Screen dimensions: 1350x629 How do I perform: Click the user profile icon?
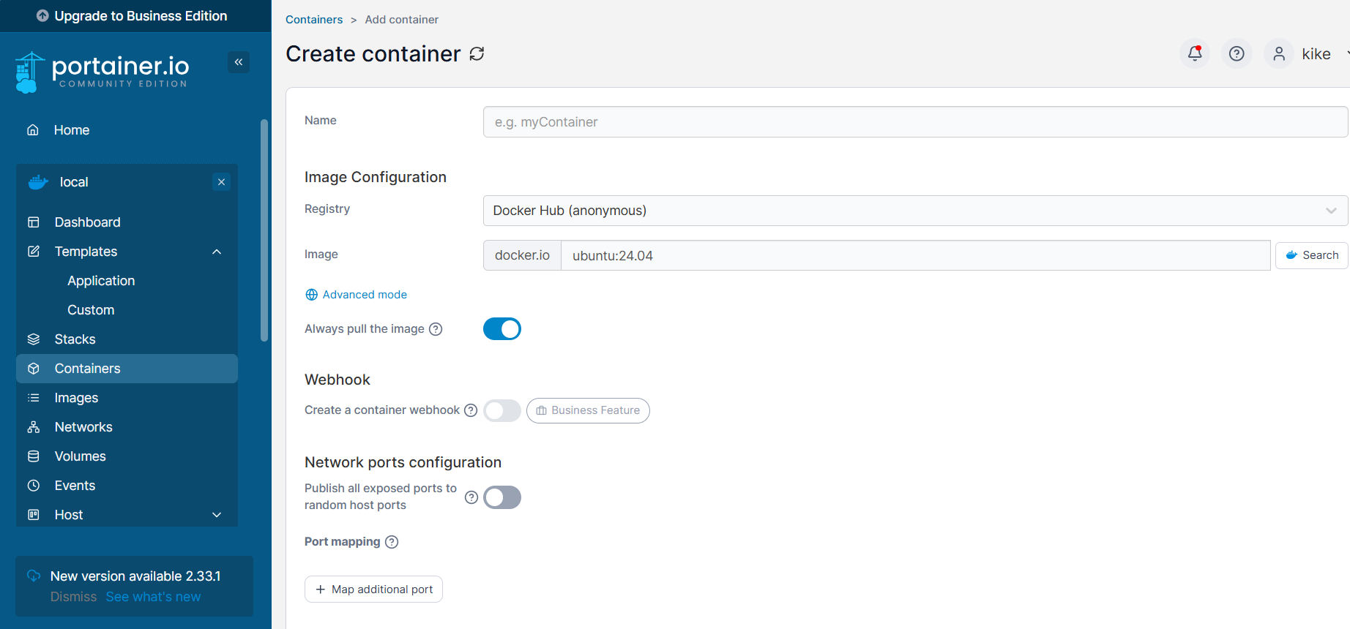coord(1279,53)
